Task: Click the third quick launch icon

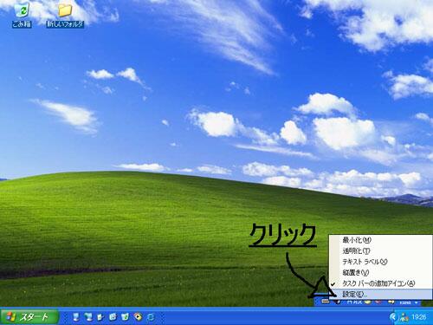Action: (100, 317)
